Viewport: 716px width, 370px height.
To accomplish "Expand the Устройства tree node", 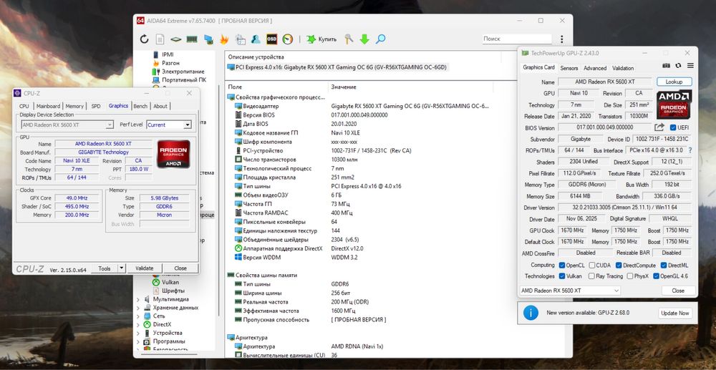I will tap(138, 333).
